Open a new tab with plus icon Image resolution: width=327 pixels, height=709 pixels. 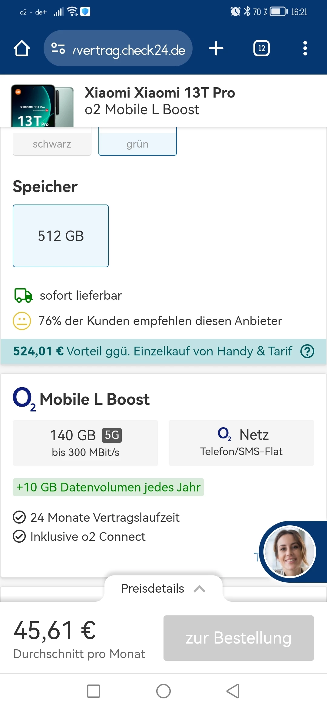[216, 48]
